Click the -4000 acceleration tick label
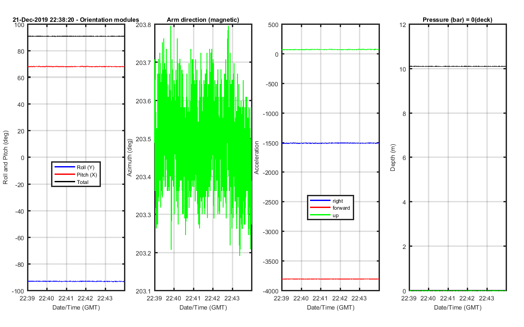Image resolution: width=524 pixels, height=327 pixels. tap(270, 291)
